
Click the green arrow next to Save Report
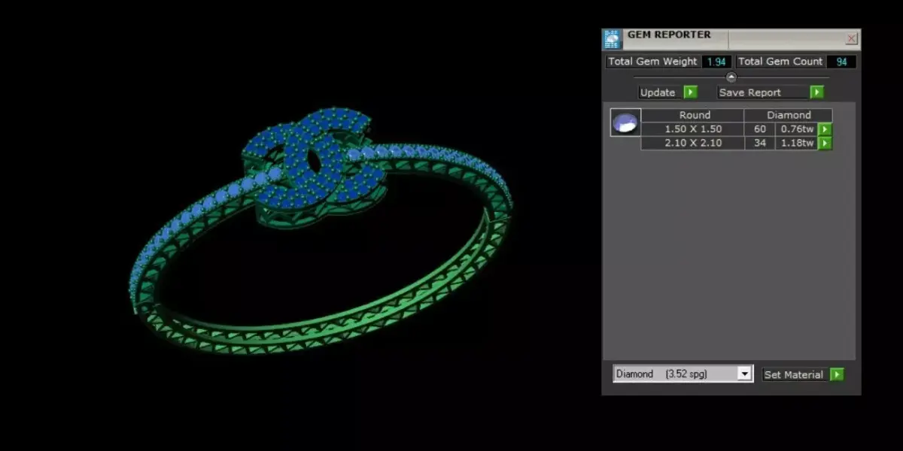tap(816, 92)
